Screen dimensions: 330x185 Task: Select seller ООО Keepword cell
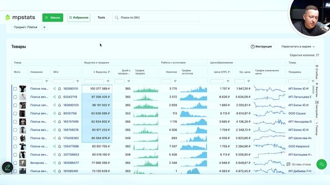pyautogui.click(x=299, y=146)
